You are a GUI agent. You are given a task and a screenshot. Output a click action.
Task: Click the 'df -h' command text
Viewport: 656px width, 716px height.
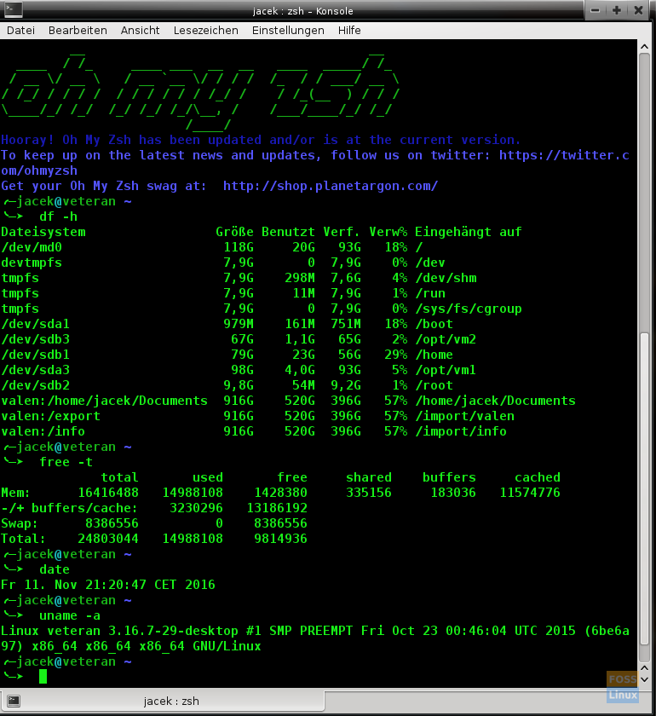coord(59,217)
